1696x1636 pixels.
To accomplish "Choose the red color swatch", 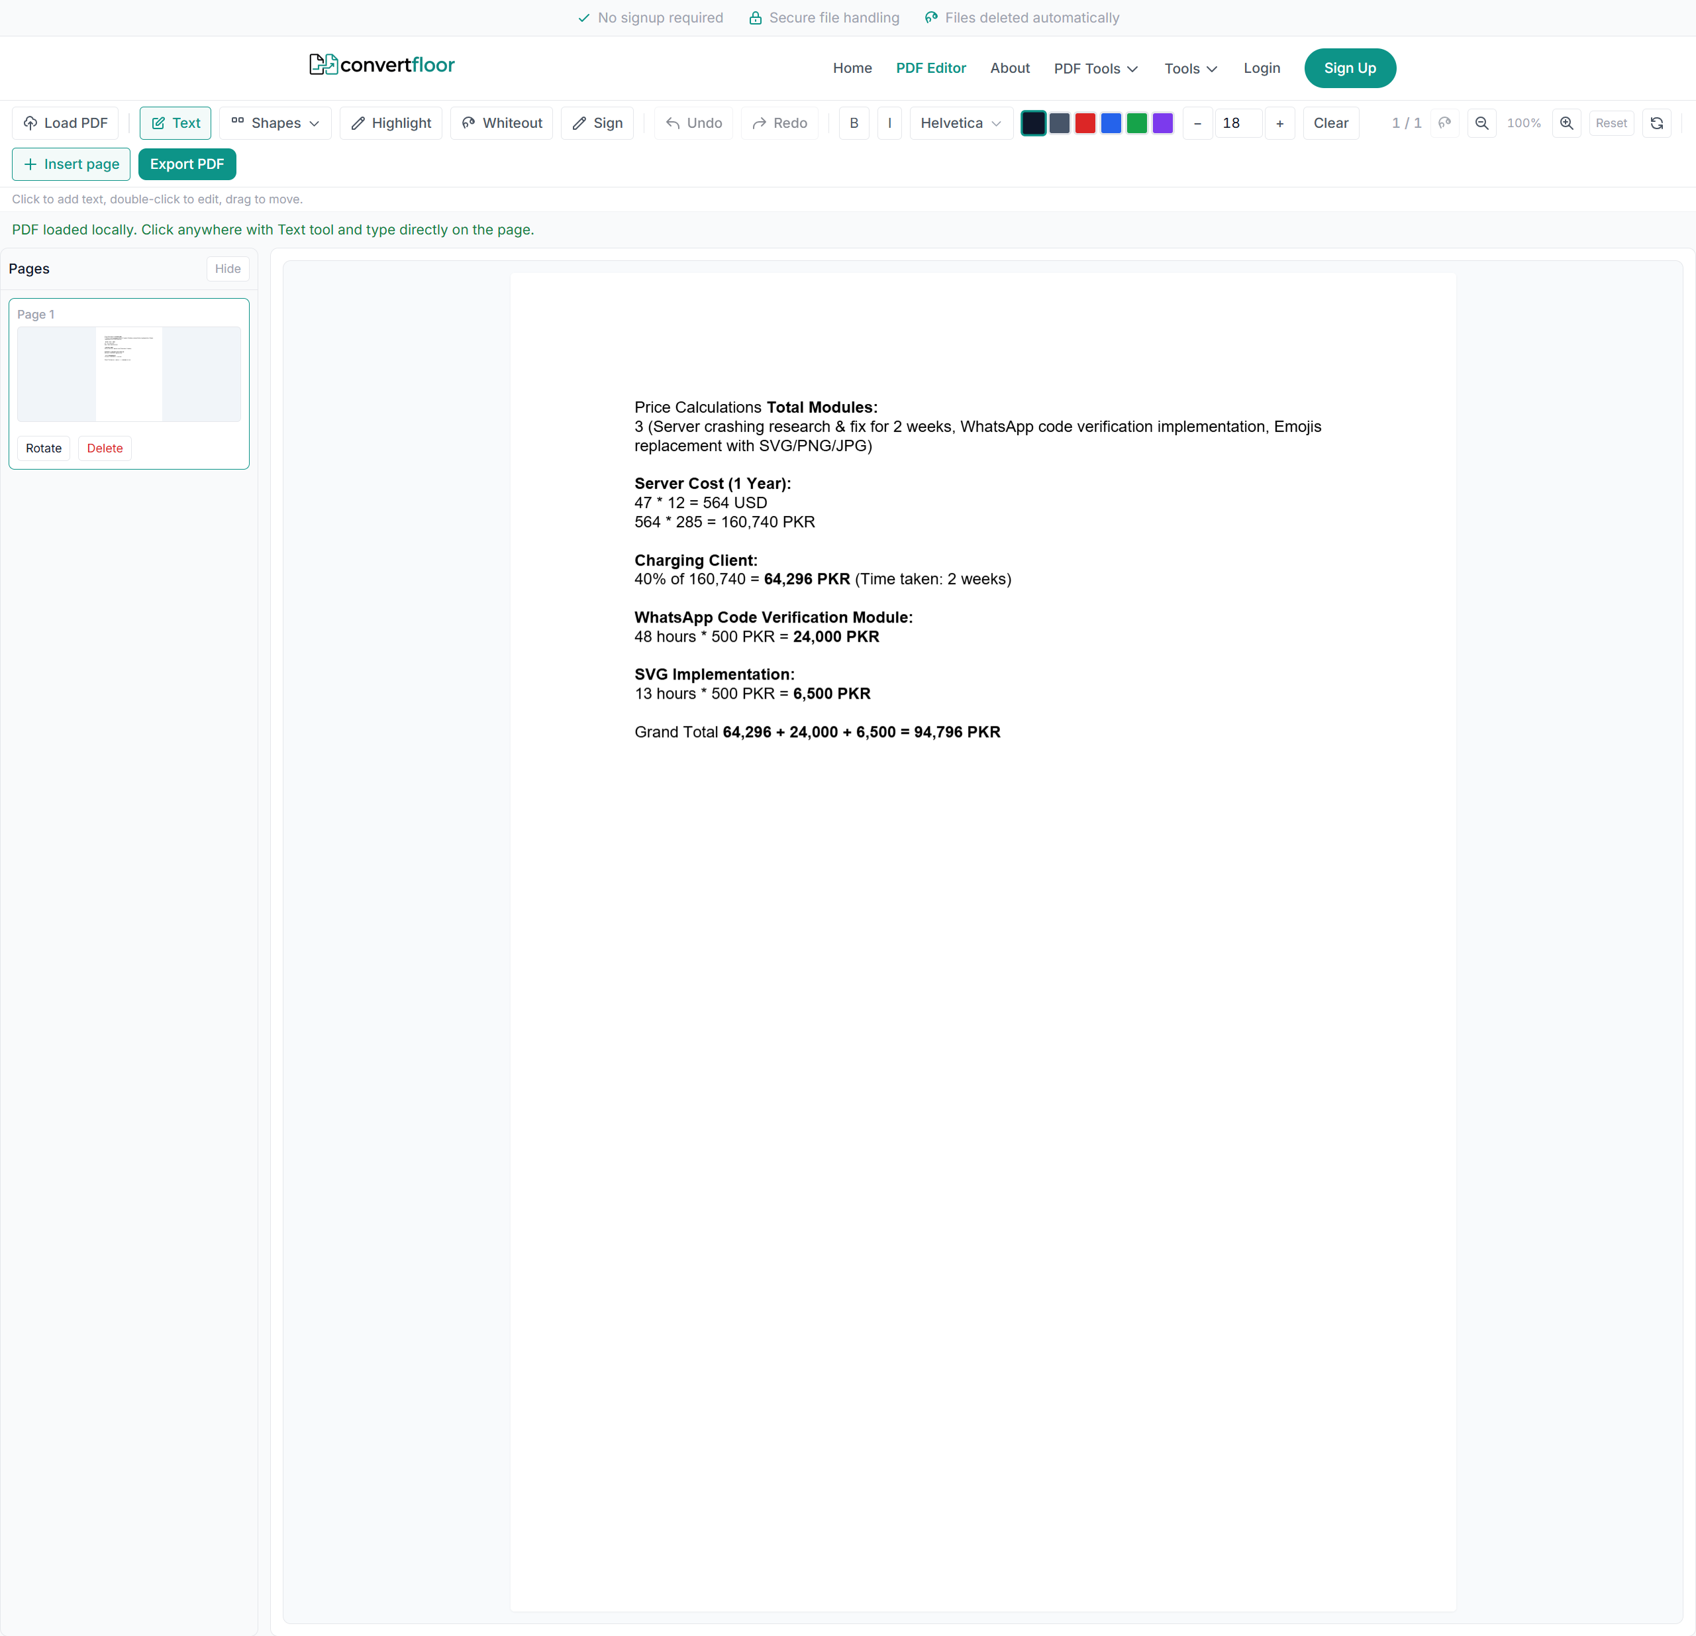I will click(x=1084, y=123).
